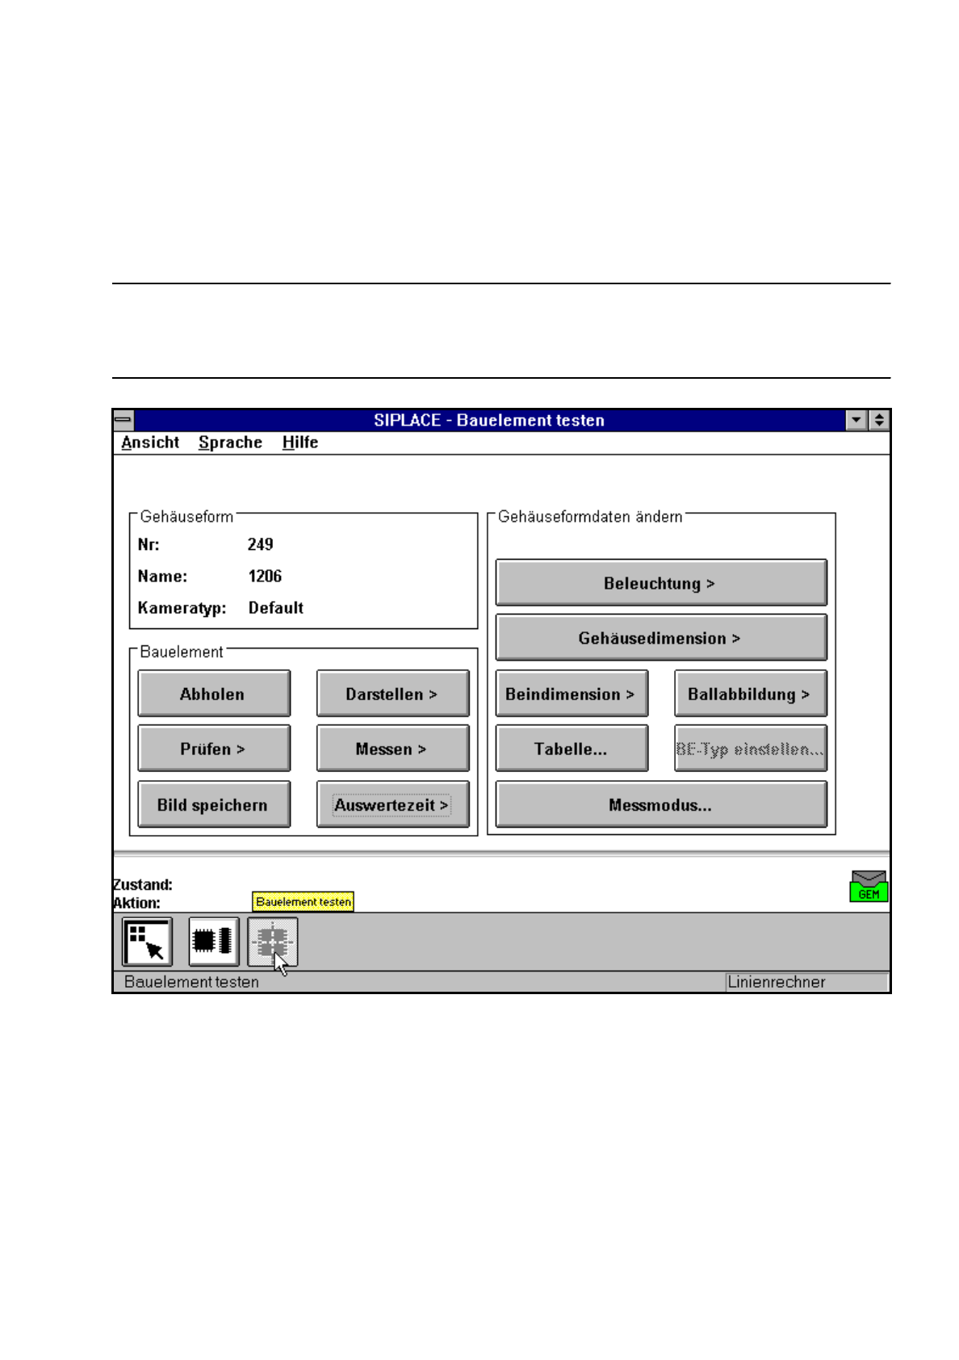Click the Bild speichern button

(x=214, y=804)
